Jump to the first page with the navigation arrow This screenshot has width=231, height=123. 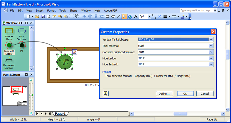(x=37, y=113)
